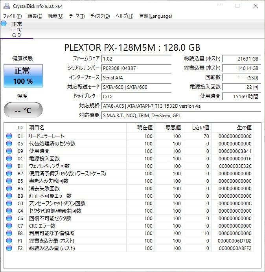Click status orb for B2 使用済予備ブロック数
The width and height of the screenshot is (265, 272).
(9, 173)
